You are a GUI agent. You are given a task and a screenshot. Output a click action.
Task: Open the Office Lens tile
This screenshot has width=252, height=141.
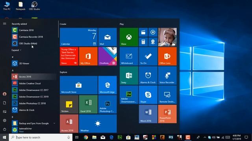click(167, 56)
